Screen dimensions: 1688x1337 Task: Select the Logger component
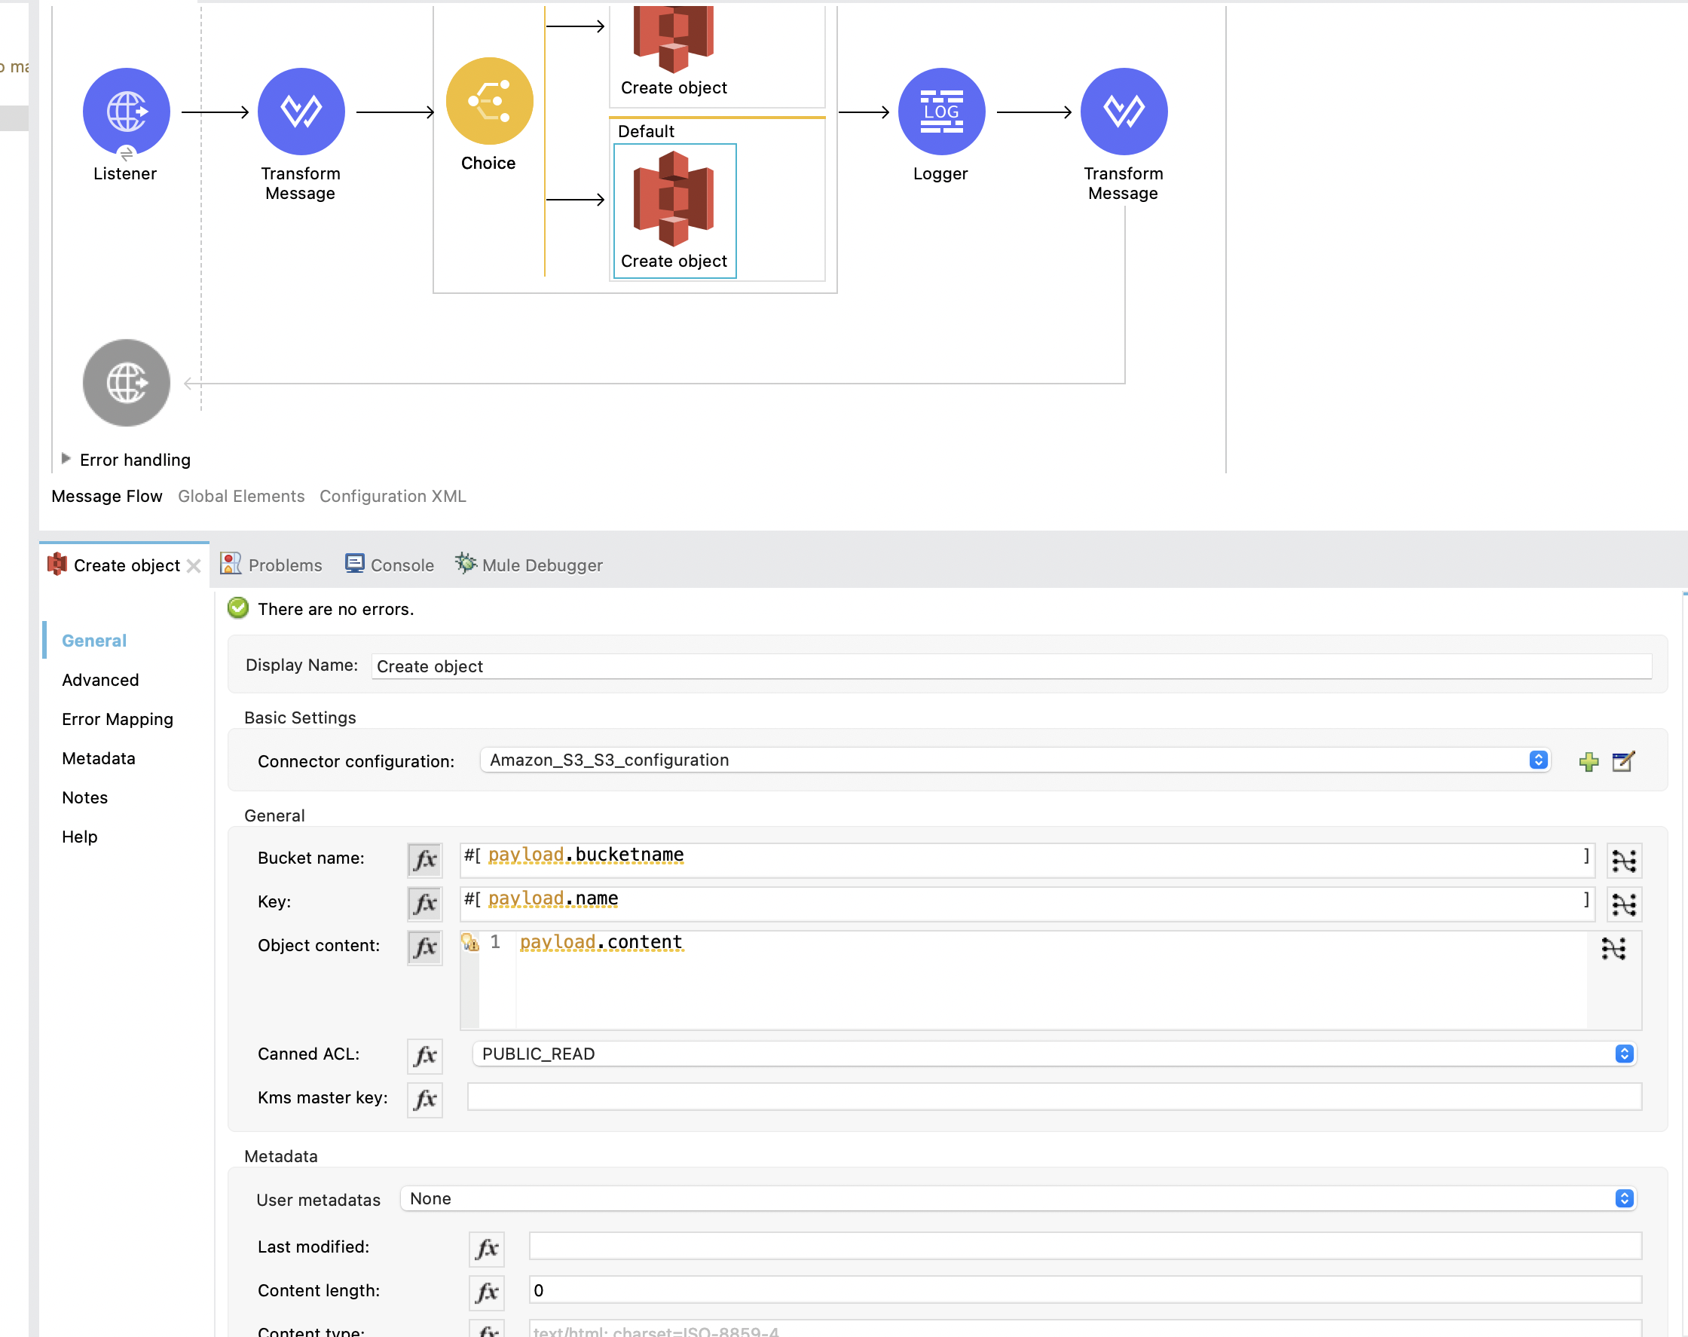click(x=940, y=111)
